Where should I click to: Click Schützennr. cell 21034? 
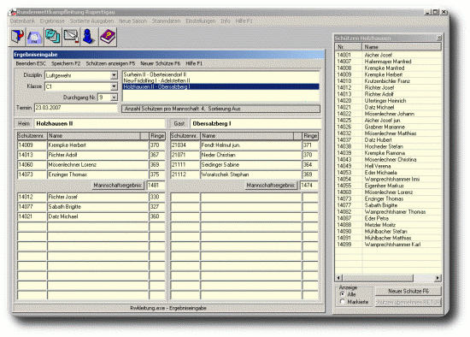[185, 145]
